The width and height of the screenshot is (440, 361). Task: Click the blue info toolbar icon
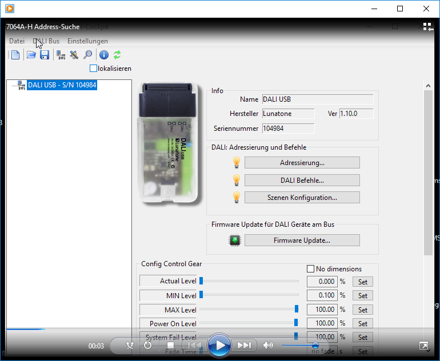coord(103,55)
